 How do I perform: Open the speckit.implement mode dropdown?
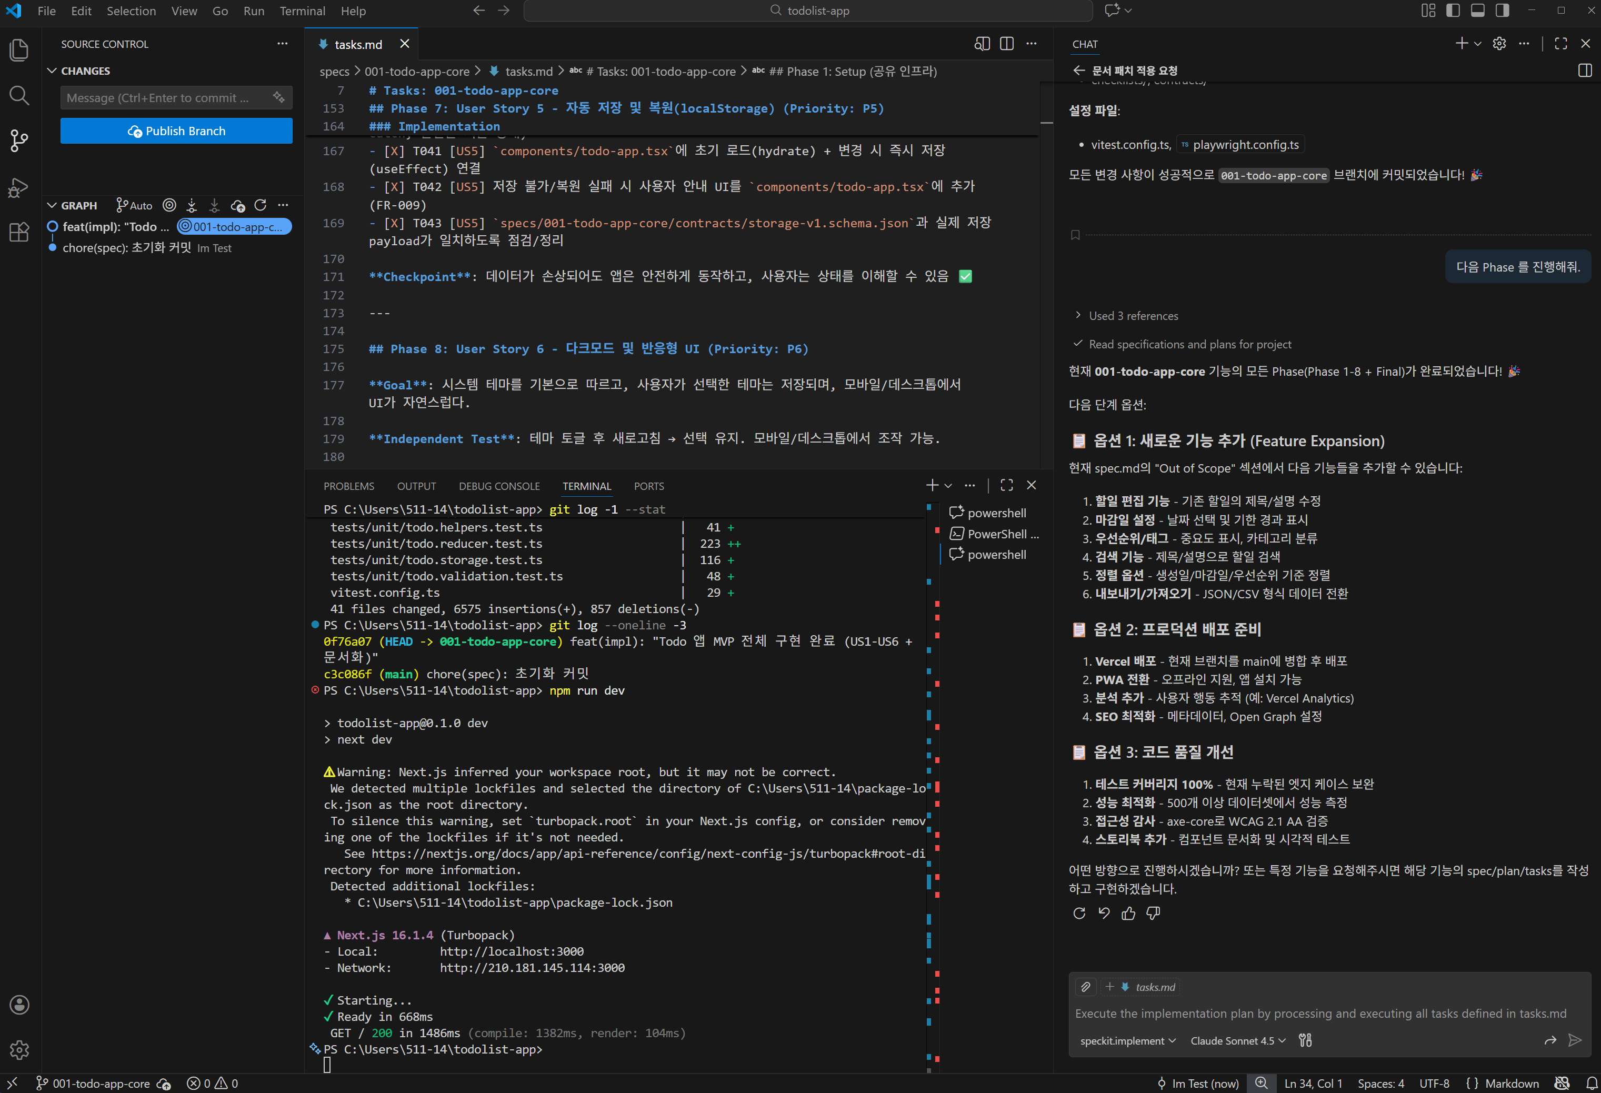(x=1128, y=1041)
